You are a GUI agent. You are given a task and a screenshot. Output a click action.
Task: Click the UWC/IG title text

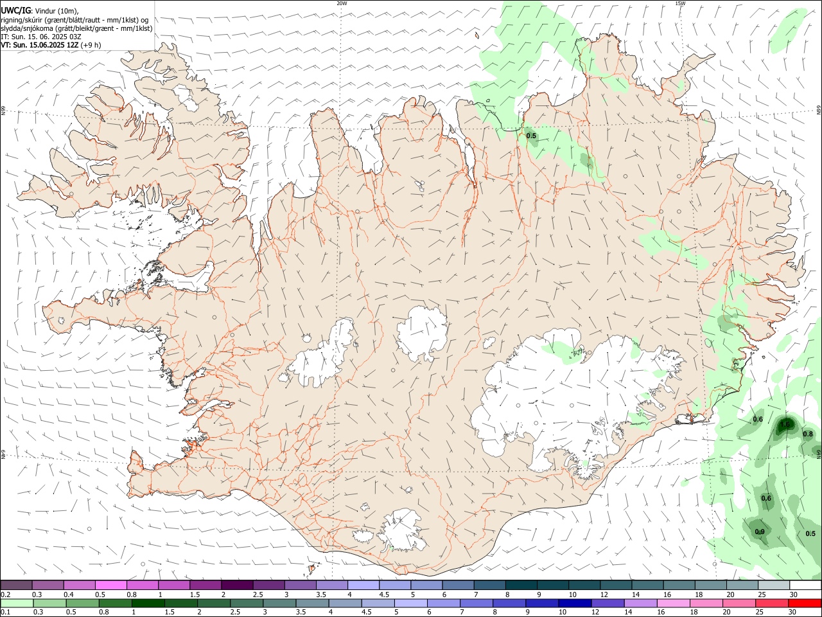click(x=15, y=10)
